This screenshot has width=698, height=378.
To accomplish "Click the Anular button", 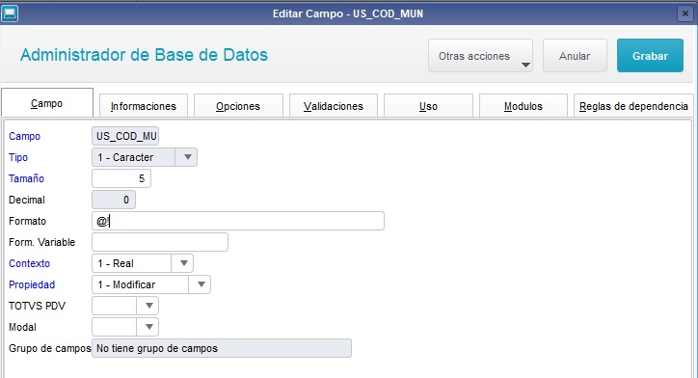I will [575, 56].
